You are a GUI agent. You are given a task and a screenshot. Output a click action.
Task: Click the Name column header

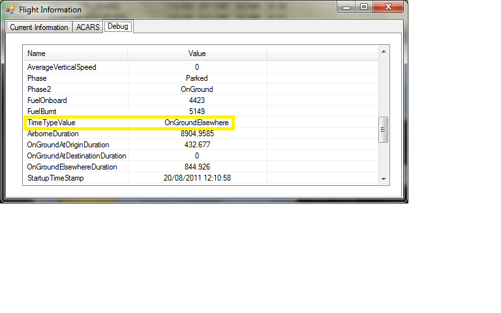[x=75, y=53]
